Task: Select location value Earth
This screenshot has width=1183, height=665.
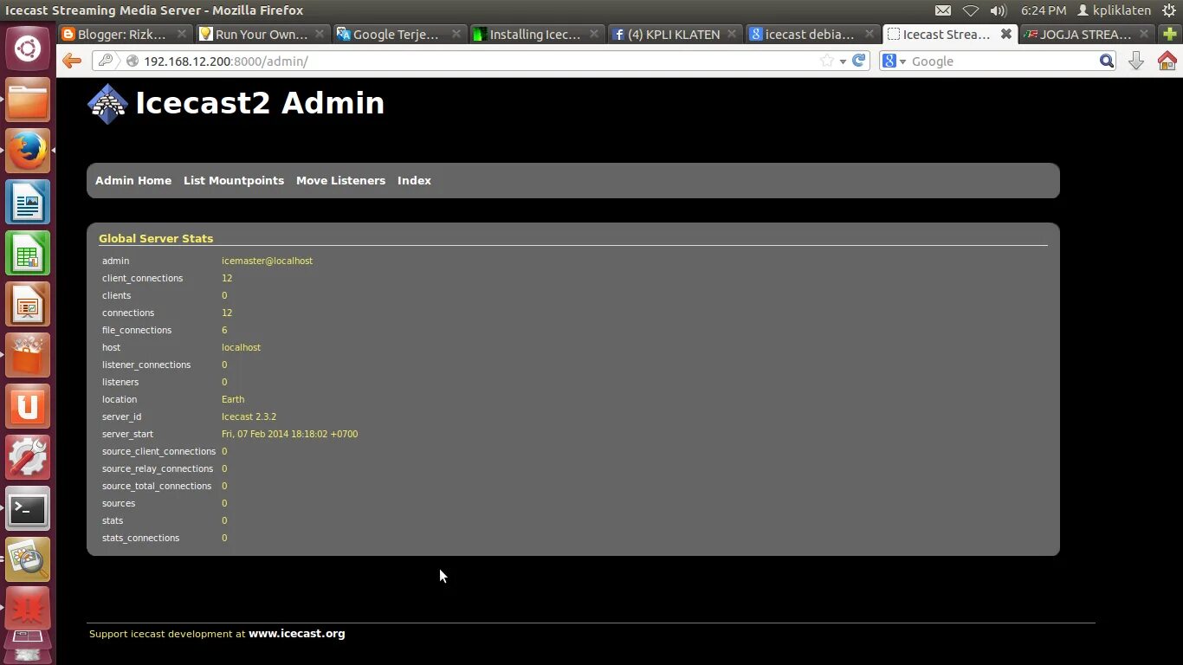Action: [233, 399]
